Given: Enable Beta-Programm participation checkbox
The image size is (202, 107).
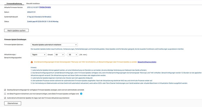Looking at the screenshot, I should click(x=5, y=94).
